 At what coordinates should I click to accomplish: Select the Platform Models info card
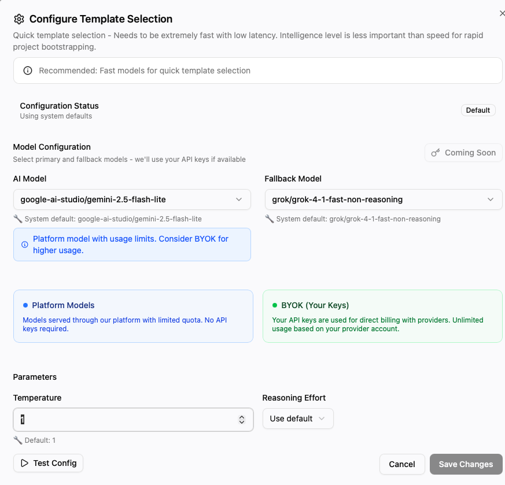click(133, 316)
